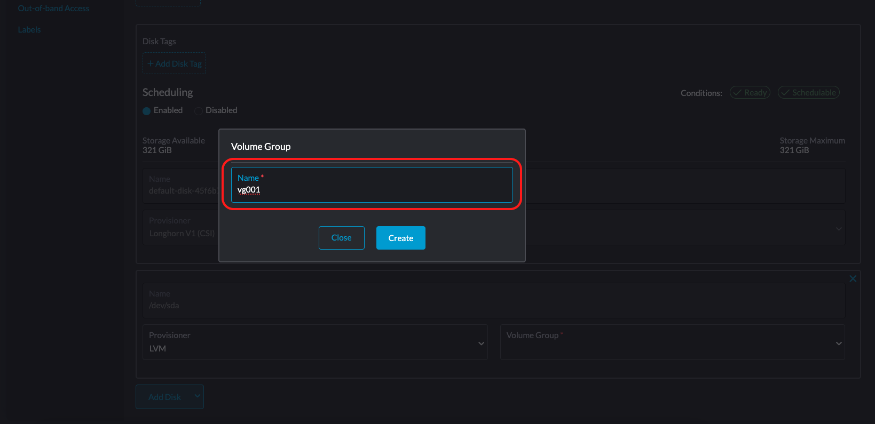Click the Schedulable condition checkmark badge
875x424 pixels.
[x=808, y=93]
